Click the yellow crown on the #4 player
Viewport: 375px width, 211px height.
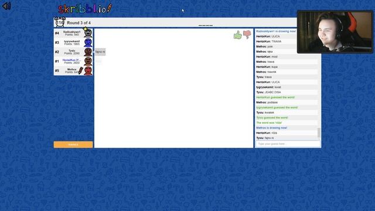coord(85,29)
